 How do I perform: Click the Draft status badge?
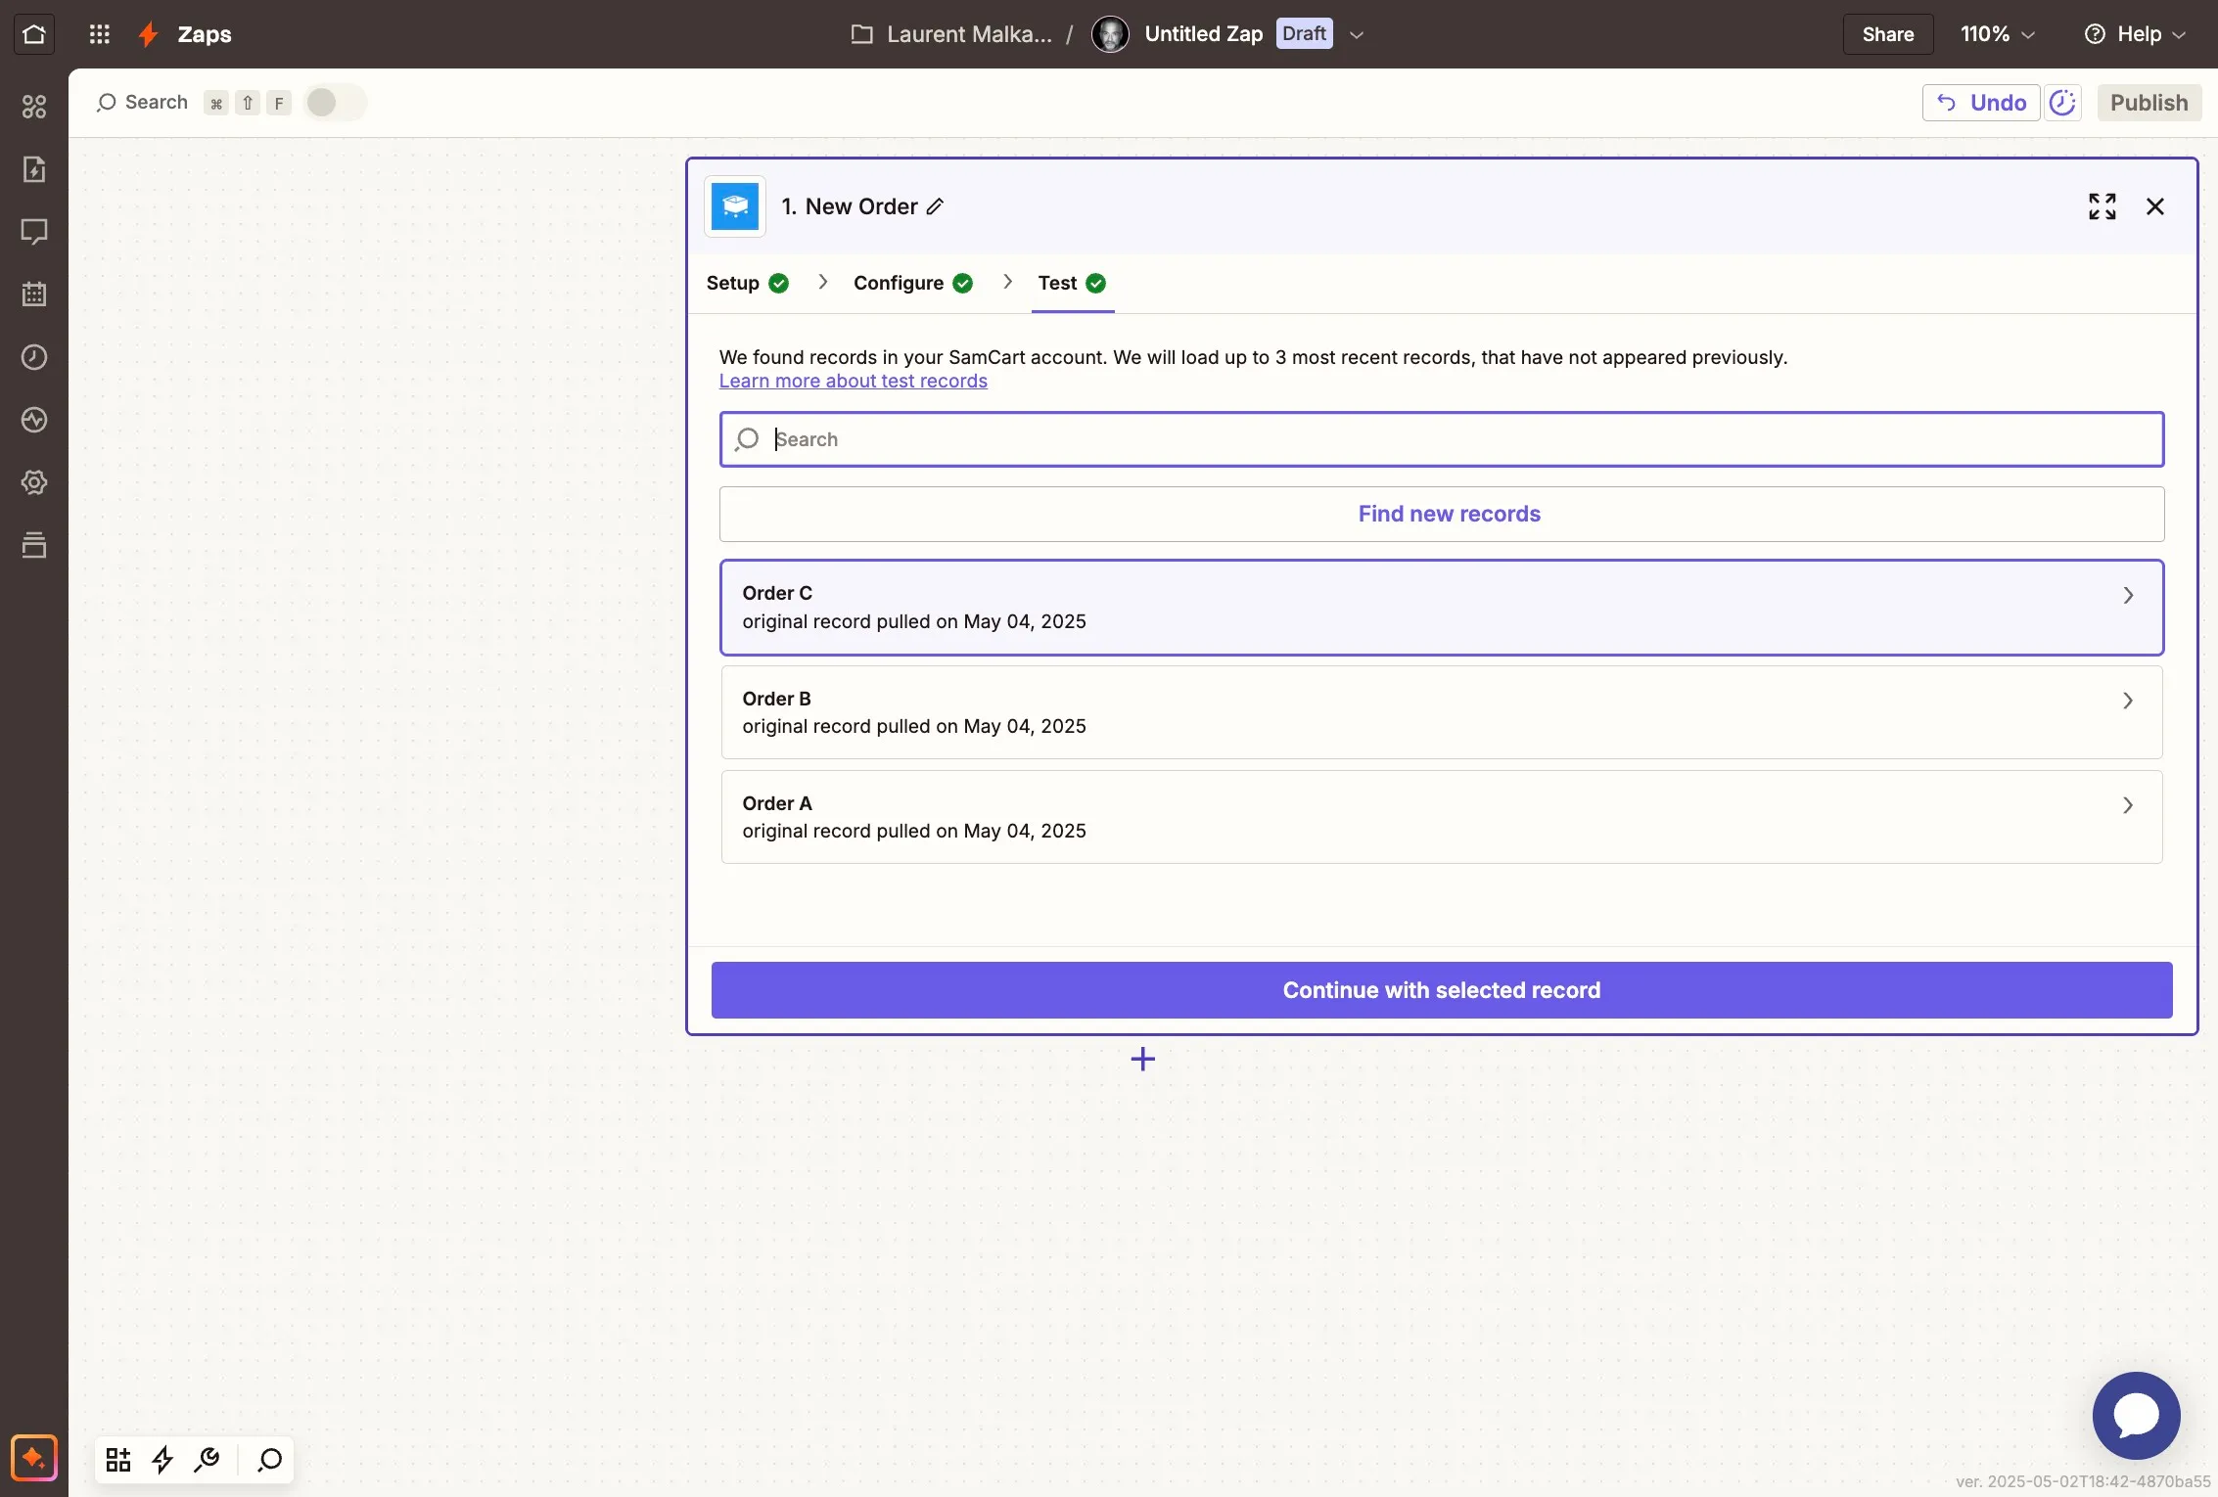point(1304,34)
